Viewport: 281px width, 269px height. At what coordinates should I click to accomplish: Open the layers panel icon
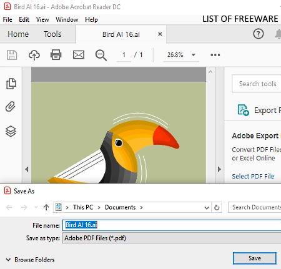(x=11, y=132)
